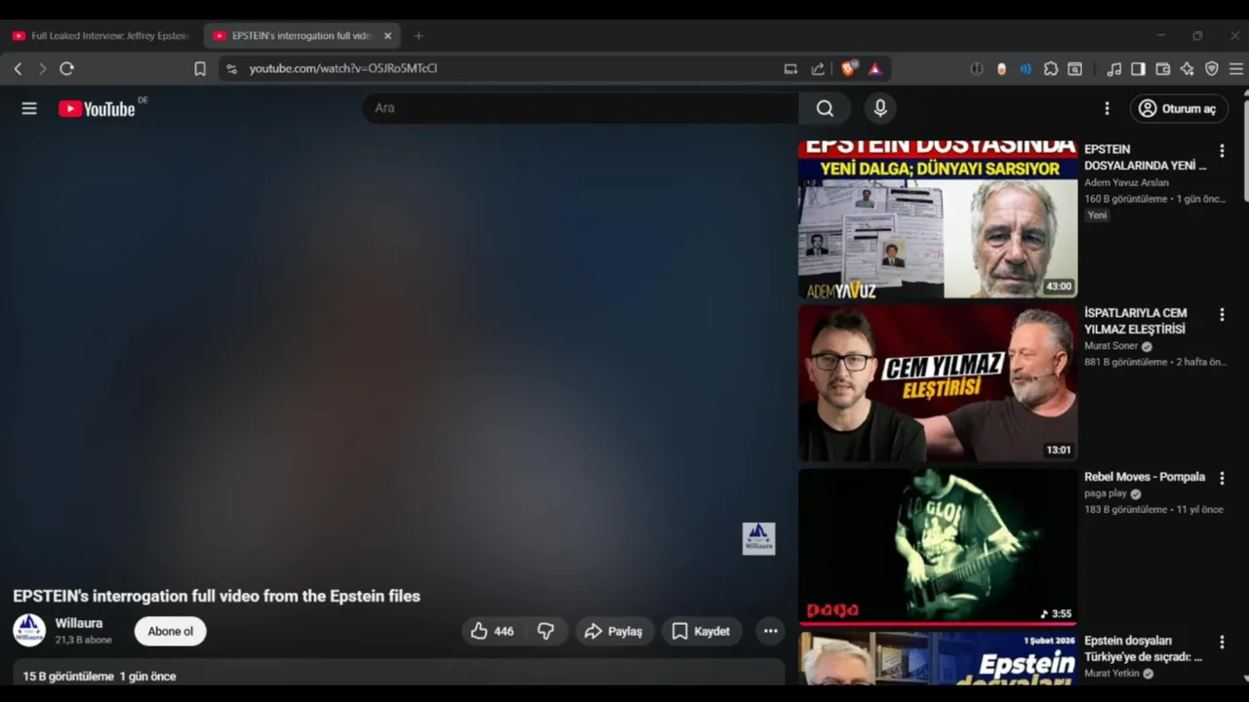Open options for İSPATLARIYLA CEM YILMAZ video
Image resolution: width=1249 pixels, height=702 pixels.
tap(1222, 315)
